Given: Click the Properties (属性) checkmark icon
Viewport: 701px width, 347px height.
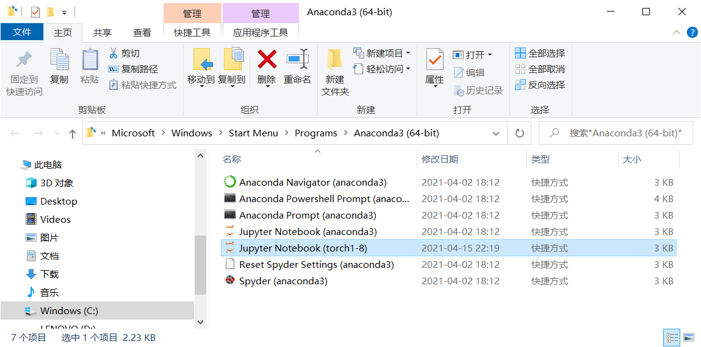Looking at the screenshot, I should click(434, 59).
